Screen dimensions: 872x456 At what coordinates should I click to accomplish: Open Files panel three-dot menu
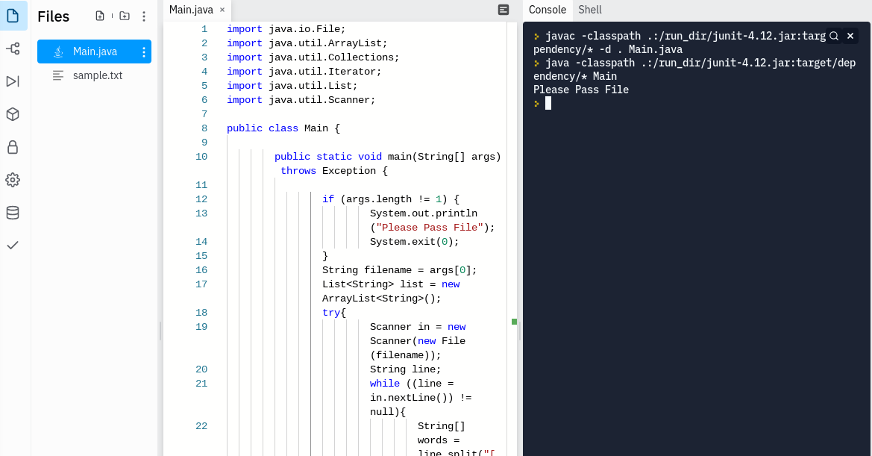coord(144,16)
